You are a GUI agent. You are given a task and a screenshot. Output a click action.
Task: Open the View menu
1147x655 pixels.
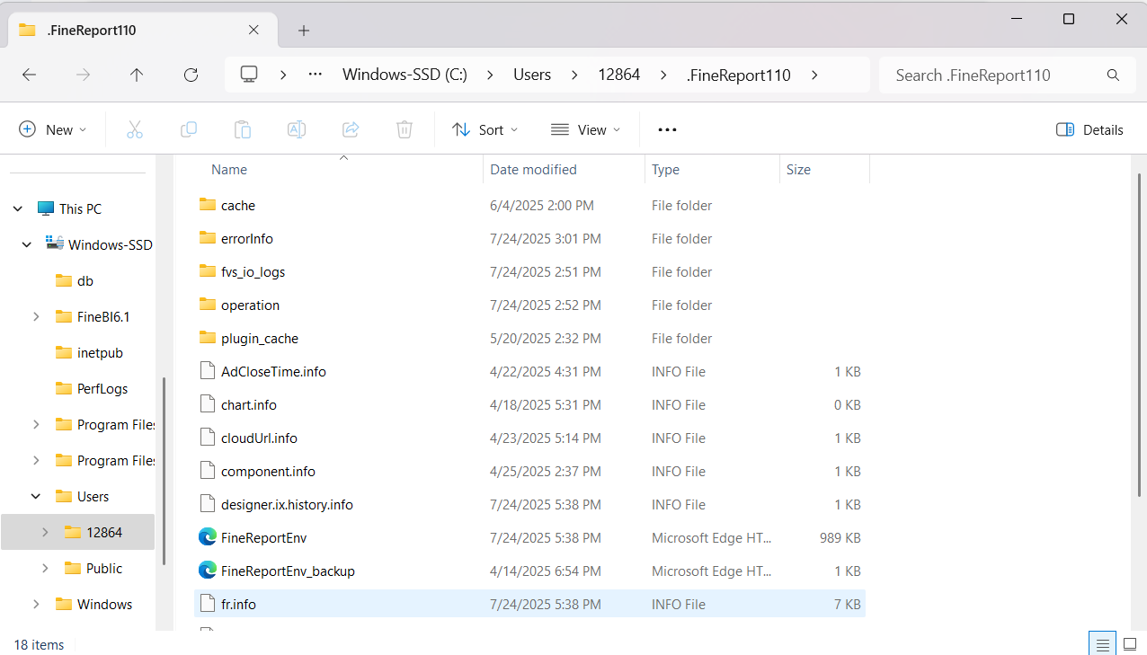tap(584, 129)
